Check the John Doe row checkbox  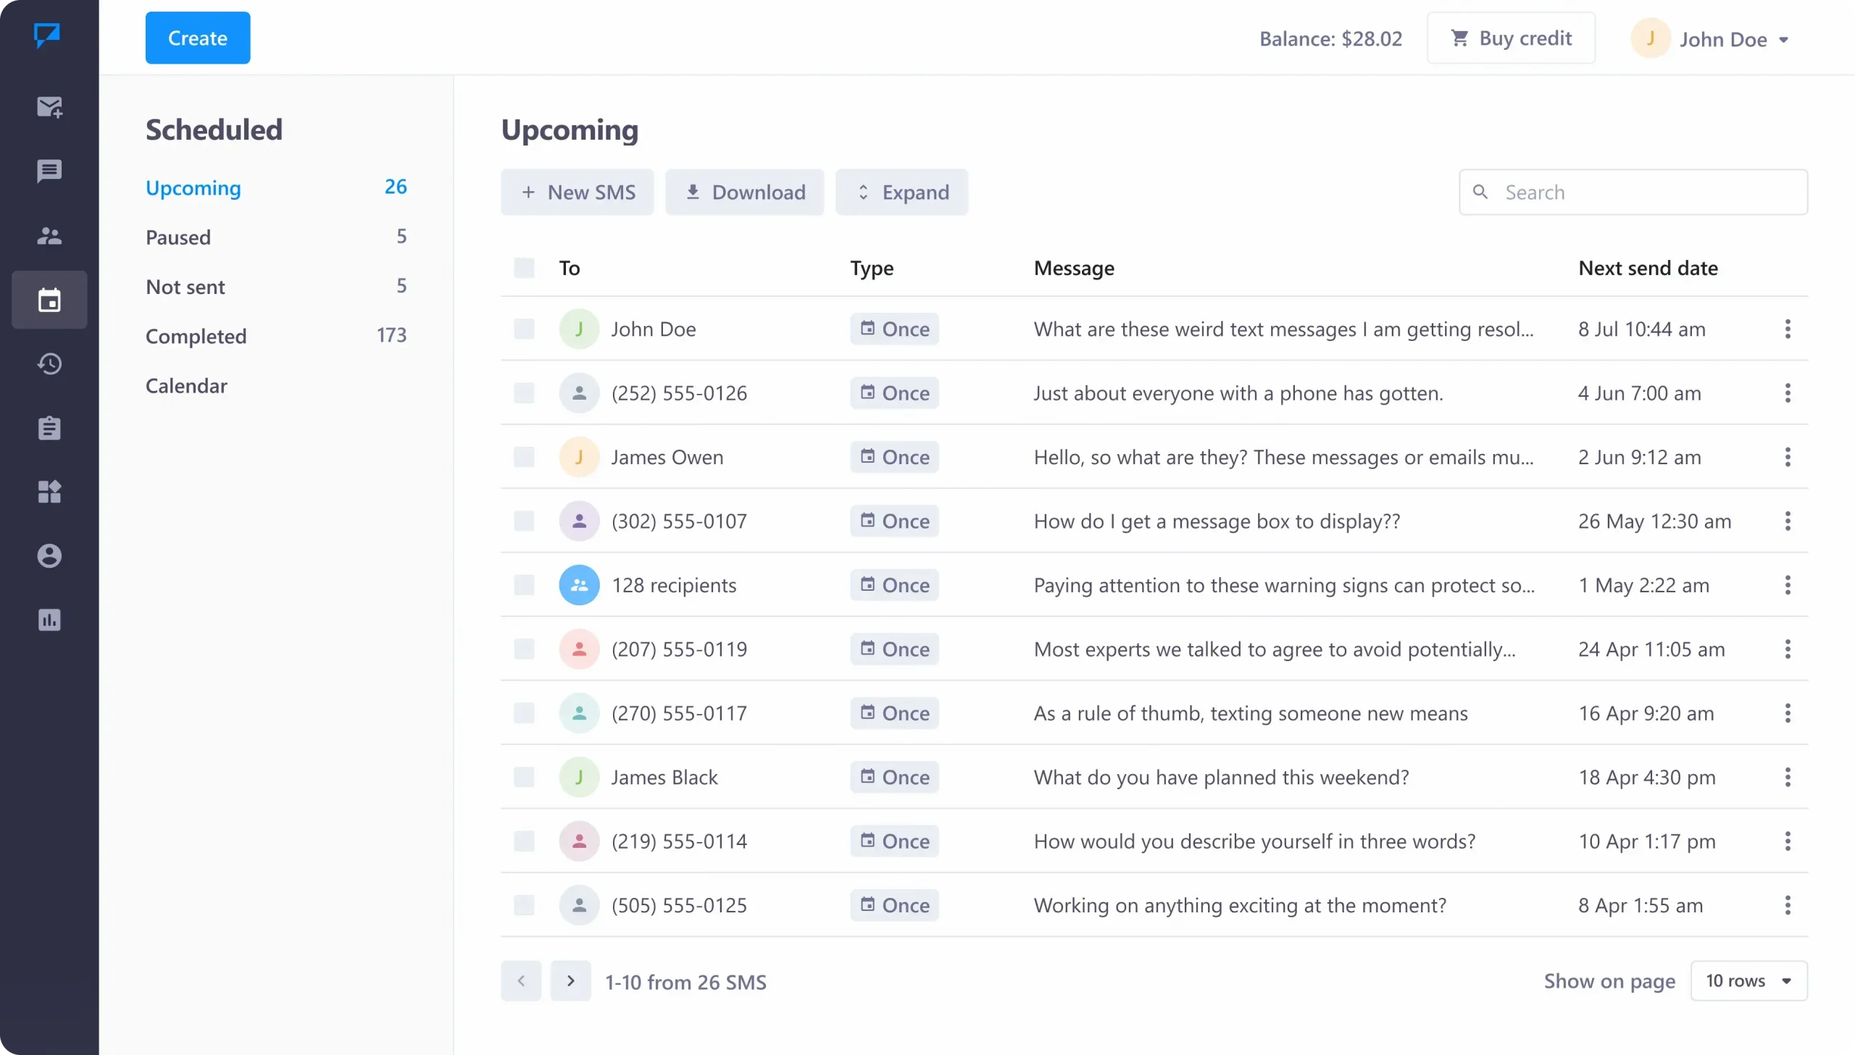[x=524, y=329]
